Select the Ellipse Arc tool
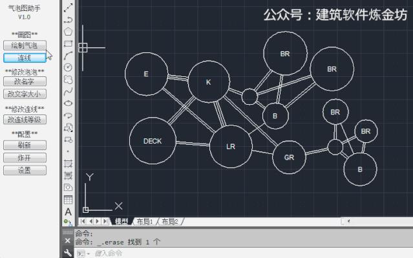 point(68,116)
